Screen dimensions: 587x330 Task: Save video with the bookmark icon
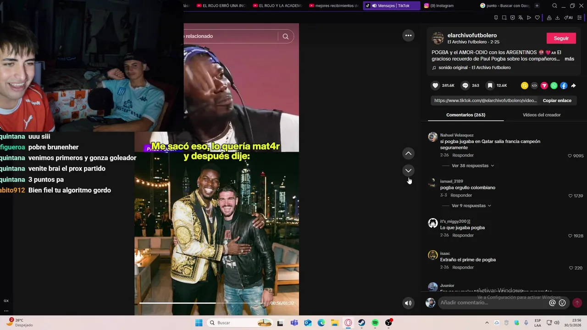pyautogui.click(x=490, y=86)
